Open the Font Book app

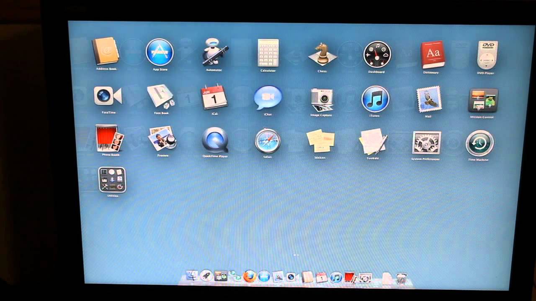pyautogui.click(x=161, y=97)
